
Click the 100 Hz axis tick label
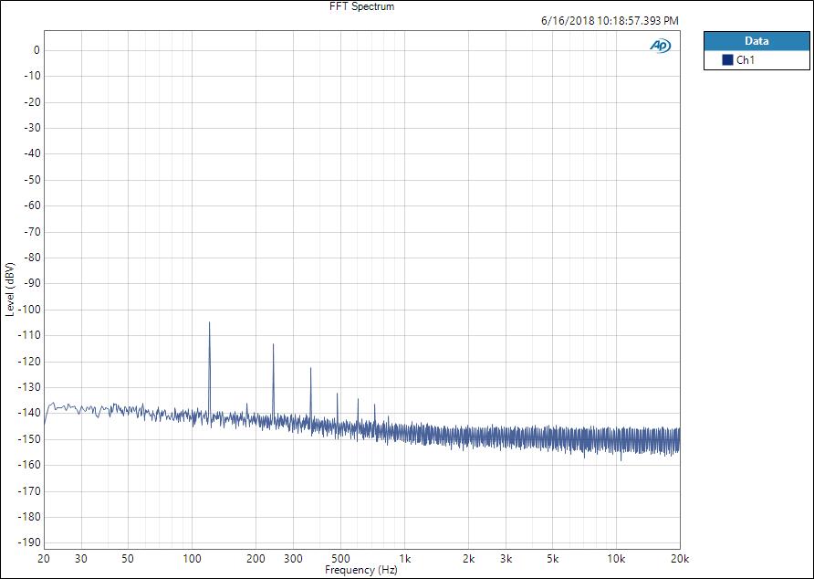pos(192,559)
